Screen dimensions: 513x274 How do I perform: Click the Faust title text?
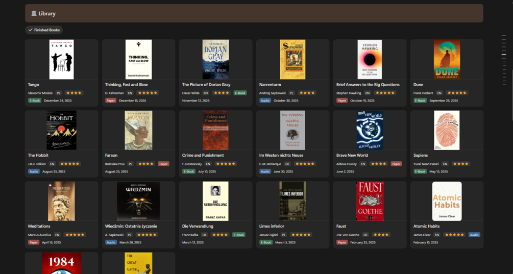(x=341, y=226)
